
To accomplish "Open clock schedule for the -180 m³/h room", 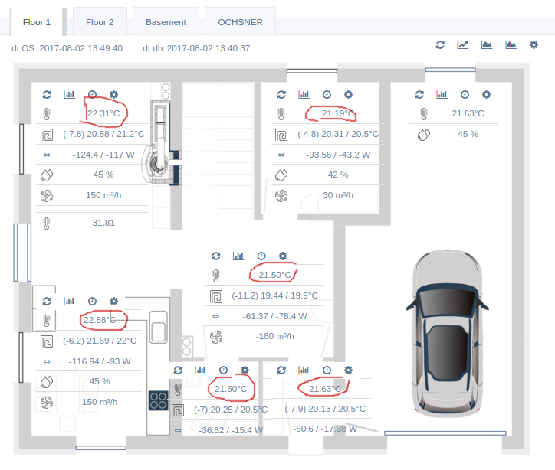I will coord(261,256).
